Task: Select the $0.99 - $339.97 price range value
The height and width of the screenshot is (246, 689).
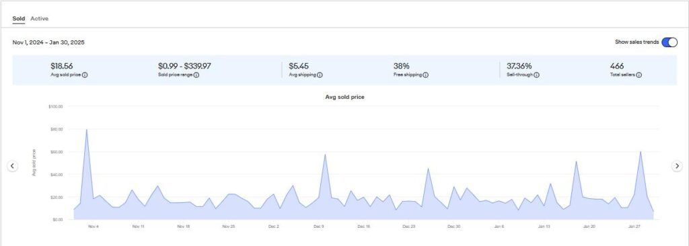Action: (x=184, y=67)
